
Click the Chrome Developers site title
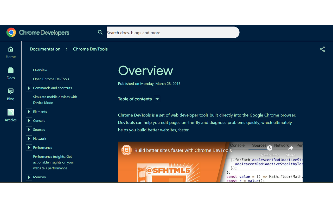coord(44,33)
